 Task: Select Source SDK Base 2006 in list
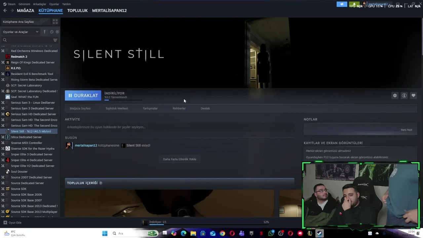(26, 195)
